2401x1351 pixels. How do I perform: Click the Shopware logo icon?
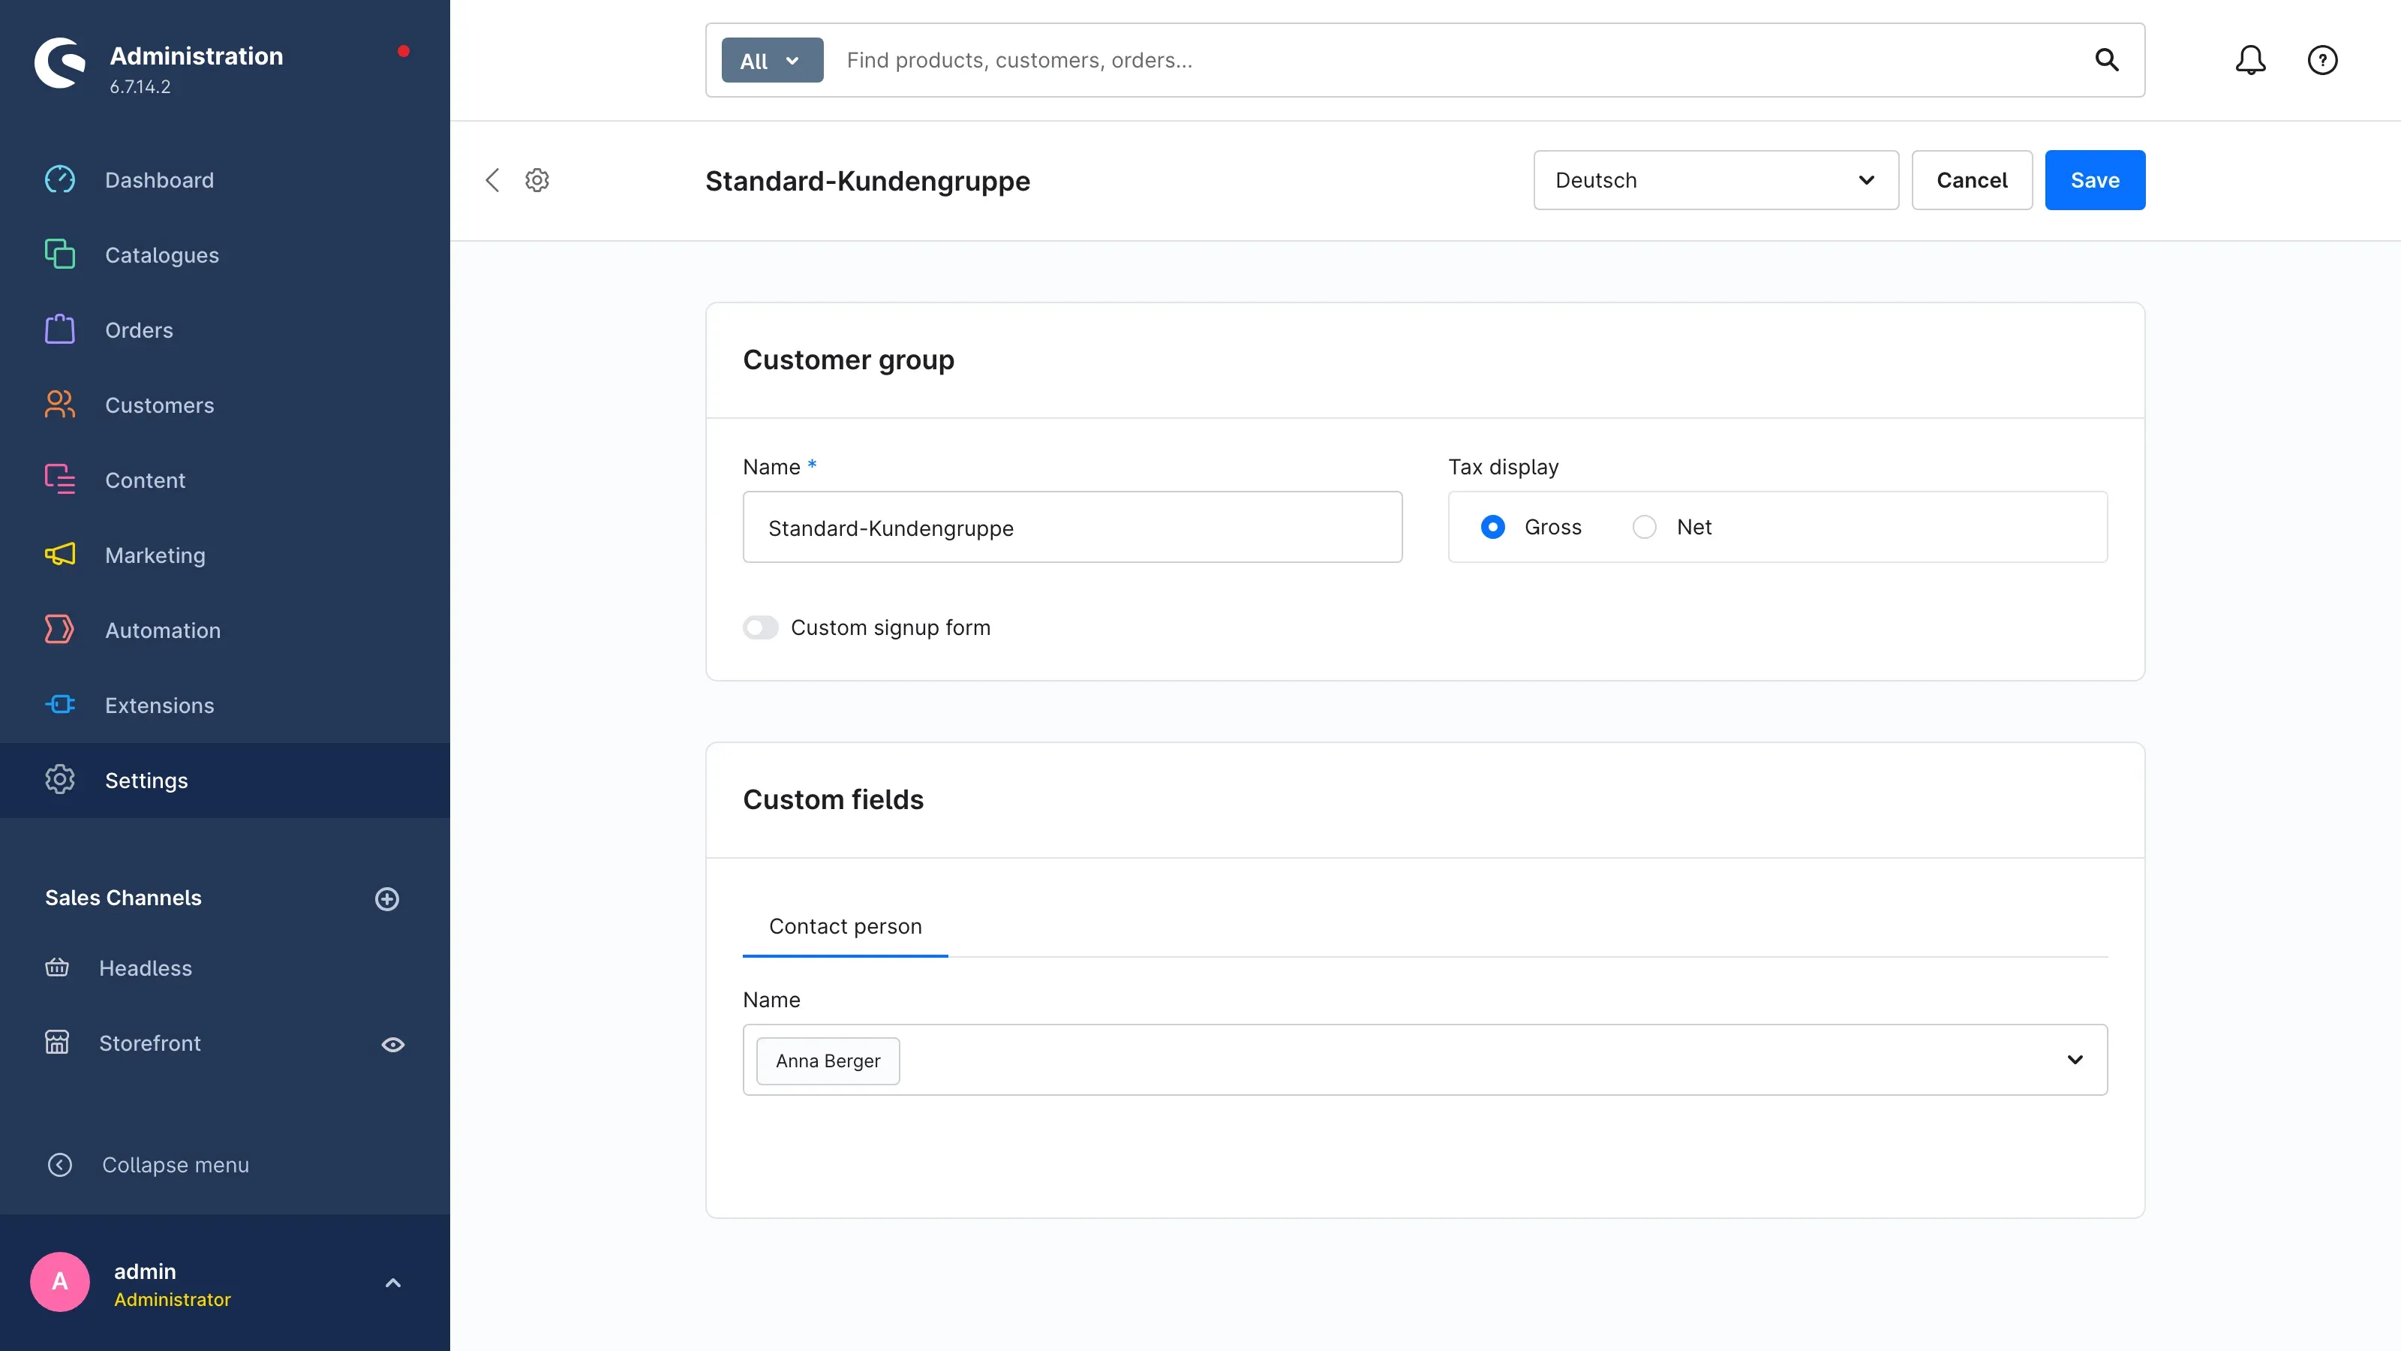60,63
